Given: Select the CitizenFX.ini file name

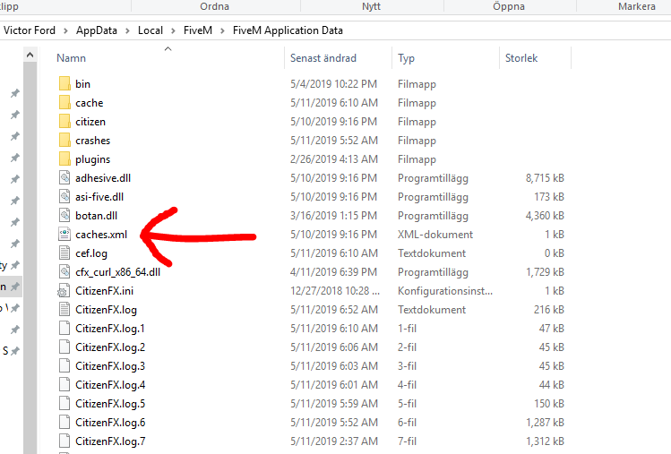Looking at the screenshot, I should (x=105, y=291).
